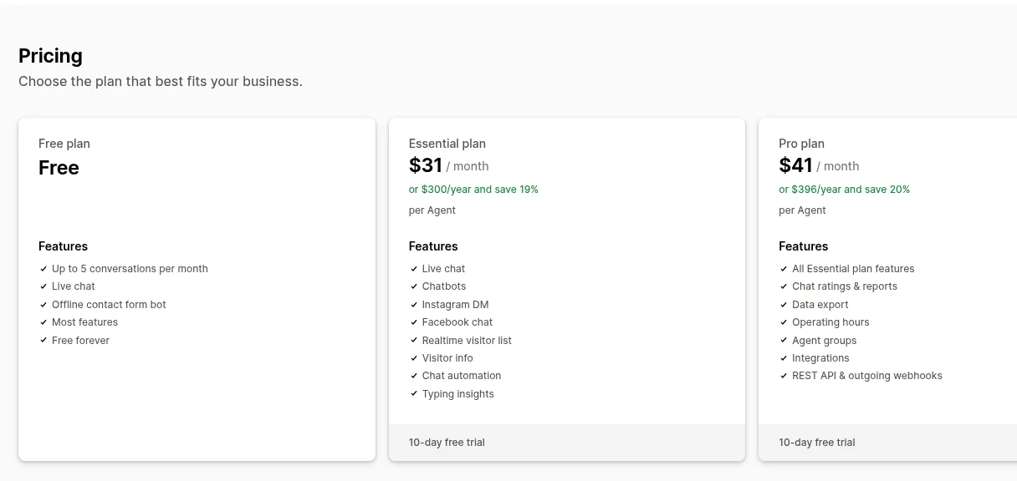Click 'REST API & outgoing webhooks' feature
The width and height of the screenshot is (1017, 481).
(867, 376)
